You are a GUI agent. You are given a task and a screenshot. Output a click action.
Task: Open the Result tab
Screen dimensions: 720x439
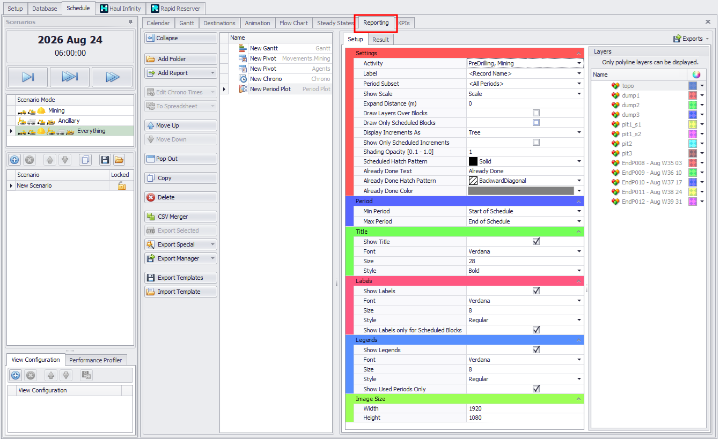[x=380, y=40]
